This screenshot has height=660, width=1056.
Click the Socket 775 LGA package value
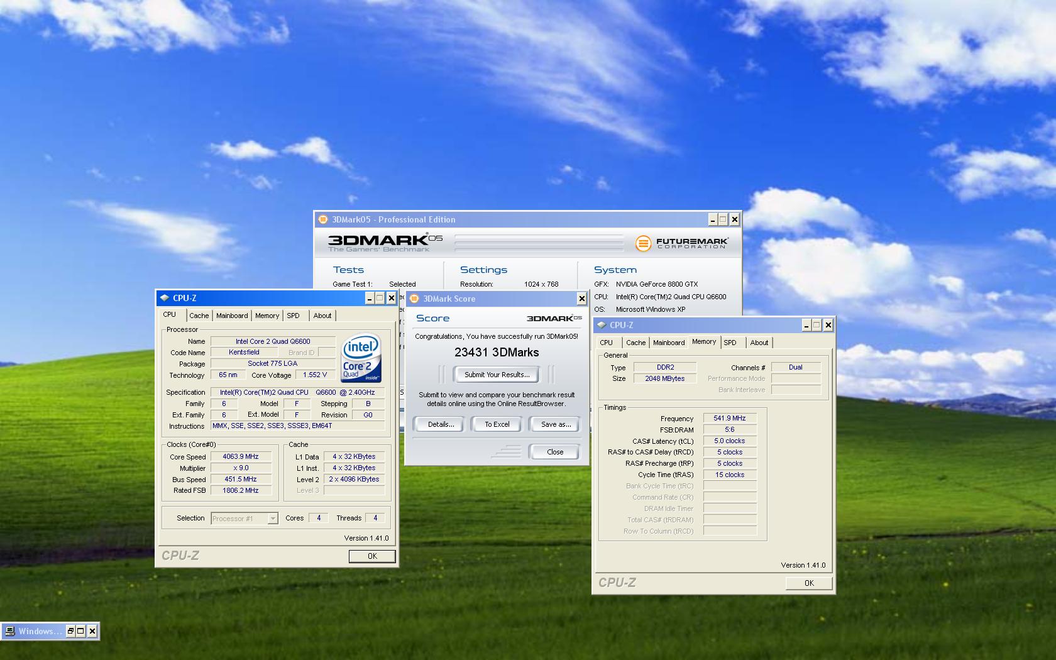click(x=273, y=364)
